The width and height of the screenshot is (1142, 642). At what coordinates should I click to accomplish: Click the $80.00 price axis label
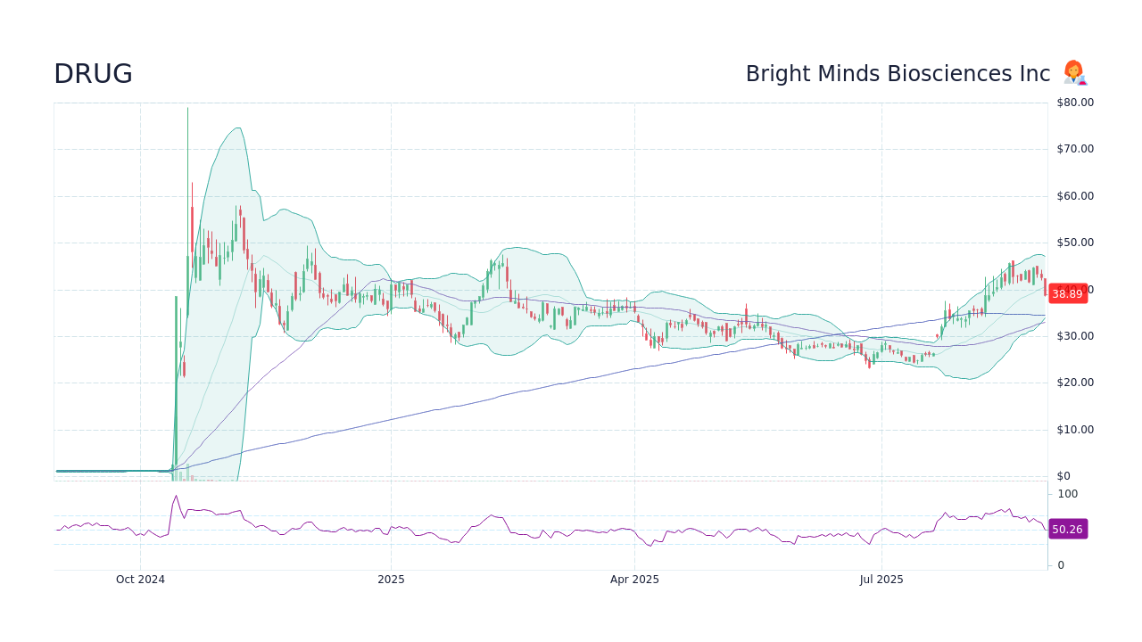pyautogui.click(x=1075, y=103)
